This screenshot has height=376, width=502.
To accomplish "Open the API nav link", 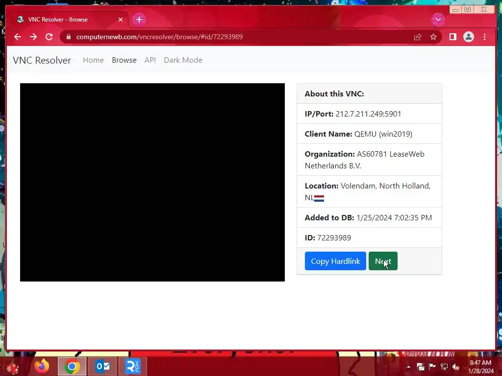I will point(150,60).
